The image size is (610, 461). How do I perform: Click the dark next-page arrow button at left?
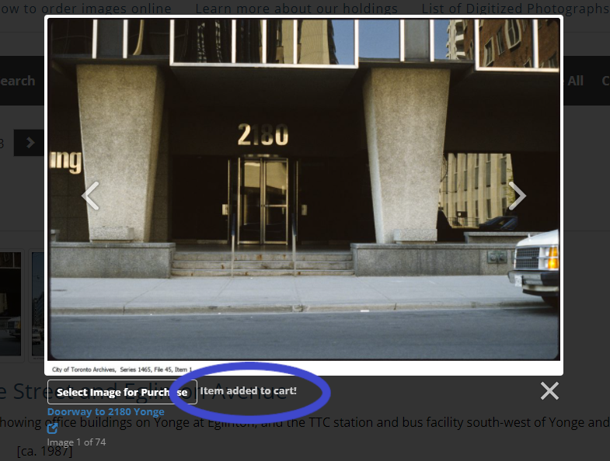click(x=30, y=143)
